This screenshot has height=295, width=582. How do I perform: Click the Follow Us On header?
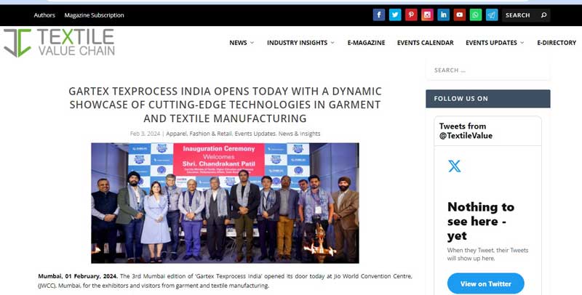tap(487, 99)
